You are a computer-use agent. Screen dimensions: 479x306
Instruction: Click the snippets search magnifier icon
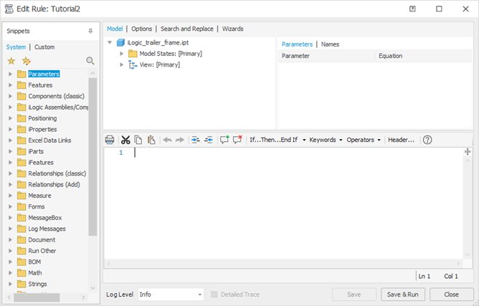point(90,61)
